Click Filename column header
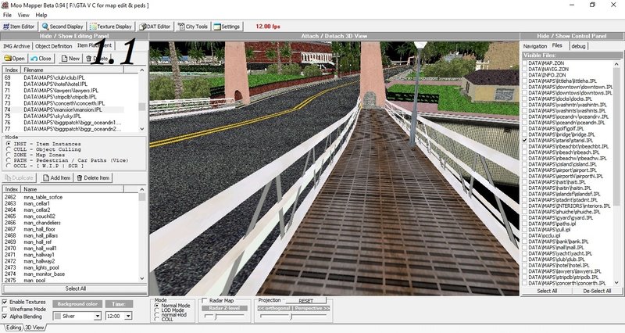 tap(72, 70)
